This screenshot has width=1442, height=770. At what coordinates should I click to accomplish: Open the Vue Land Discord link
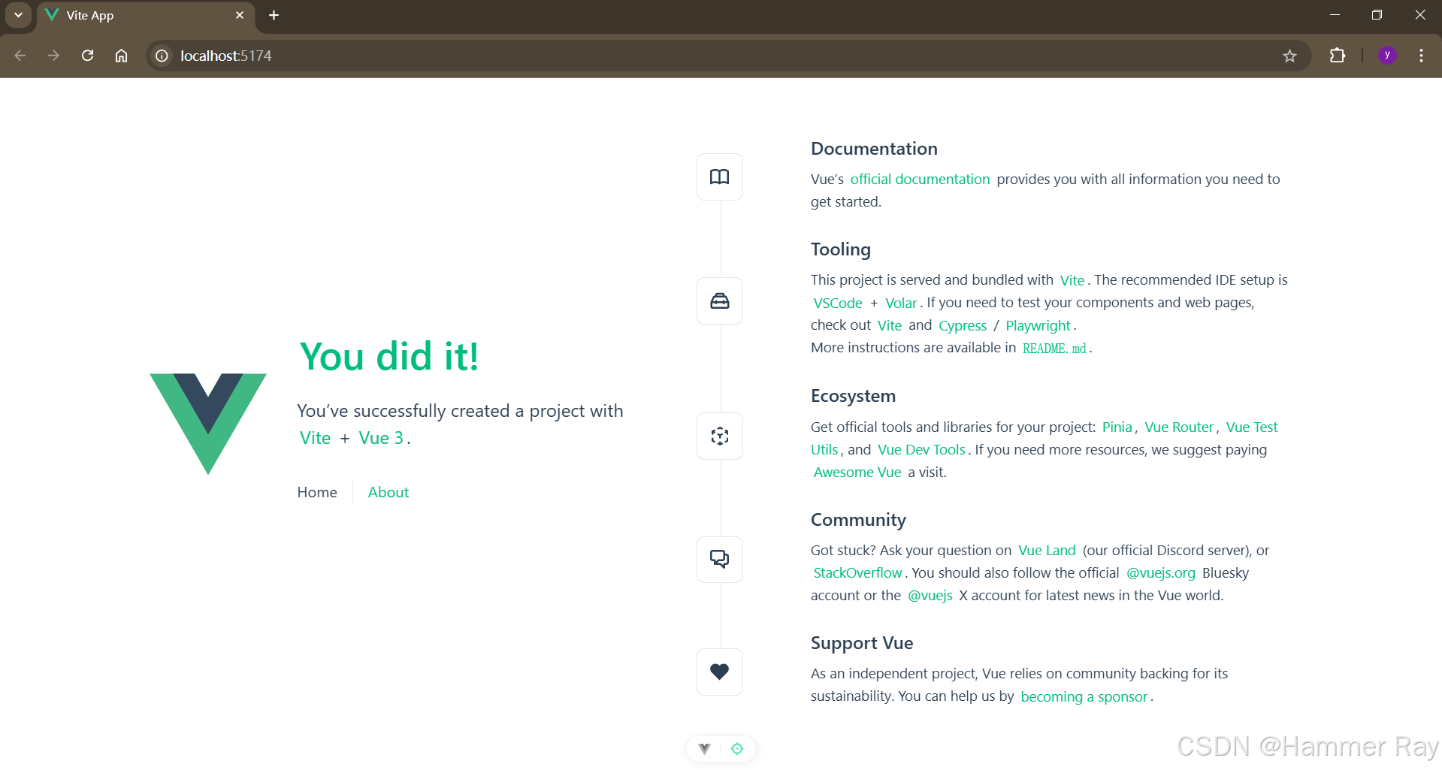point(1047,550)
